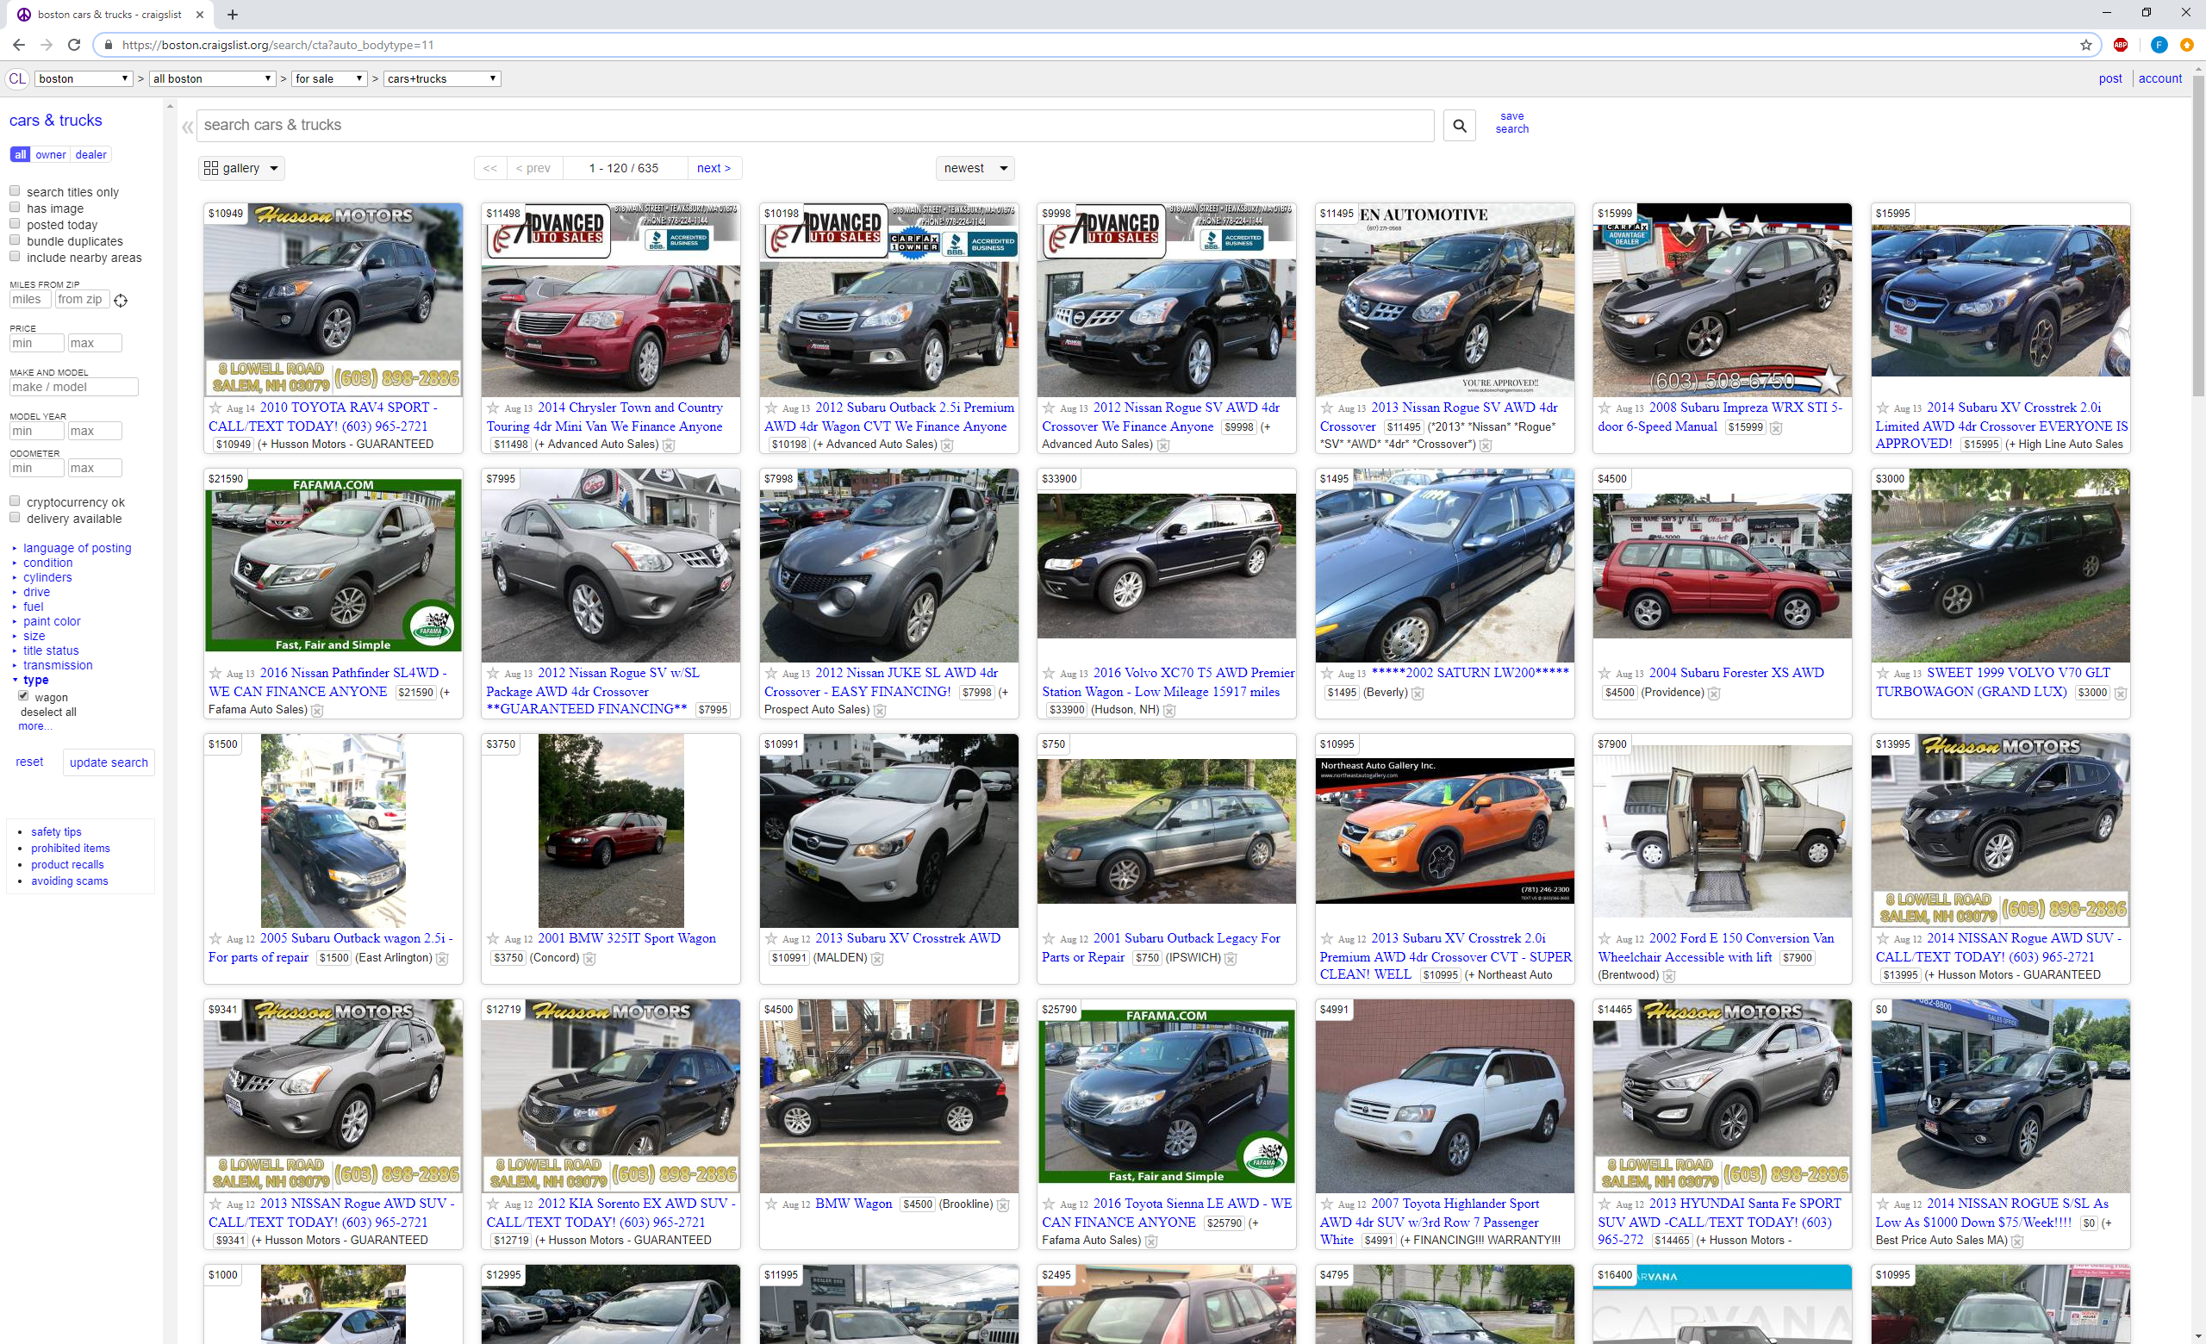
Task: Go to next page of results
Action: pos(714,168)
